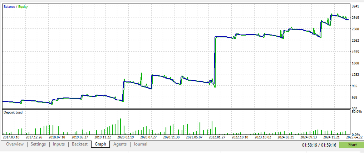The height and width of the screenshot is (153, 364).
Task: Switch to the Journal tab
Action: (140, 144)
